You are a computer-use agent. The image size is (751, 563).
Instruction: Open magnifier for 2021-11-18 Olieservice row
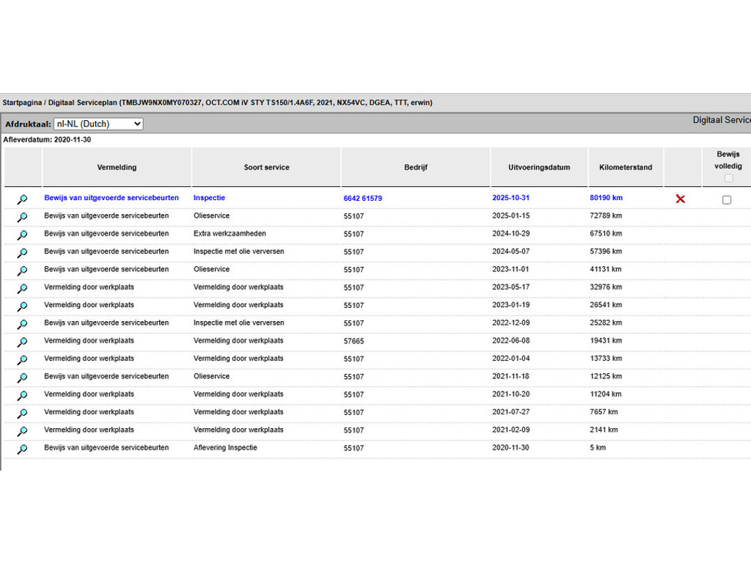pyautogui.click(x=22, y=378)
